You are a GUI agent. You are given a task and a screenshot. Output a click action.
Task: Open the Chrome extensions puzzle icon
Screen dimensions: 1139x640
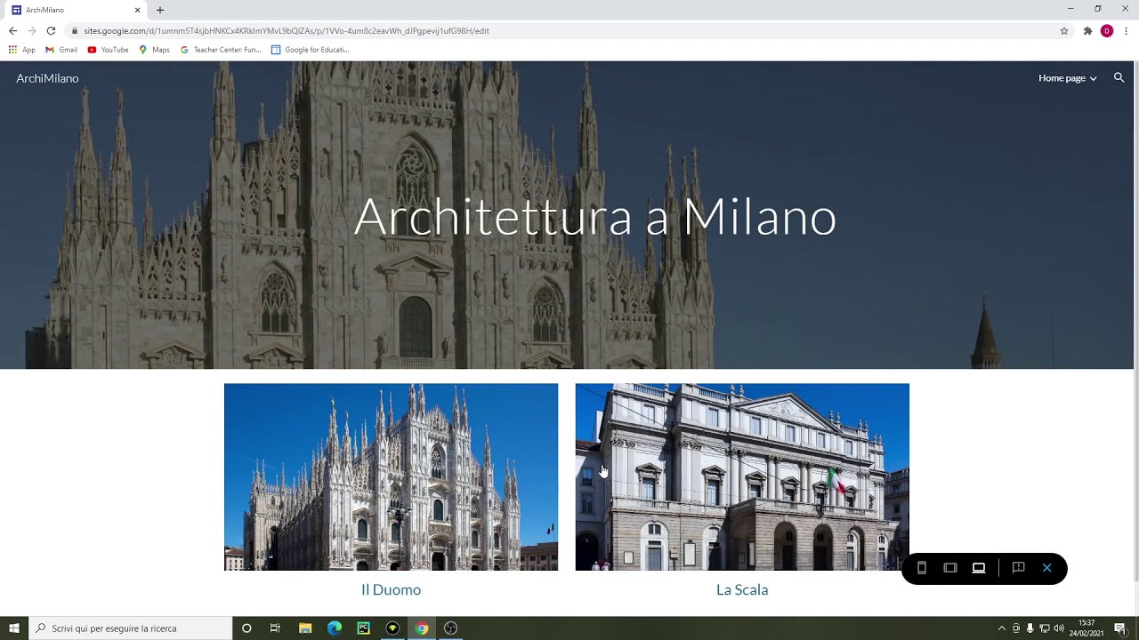pyautogui.click(x=1087, y=30)
